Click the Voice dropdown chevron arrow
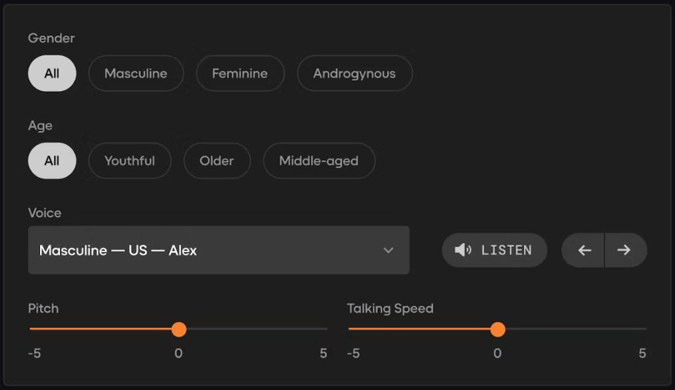Viewport: 675px width, 390px height. (389, 250)
